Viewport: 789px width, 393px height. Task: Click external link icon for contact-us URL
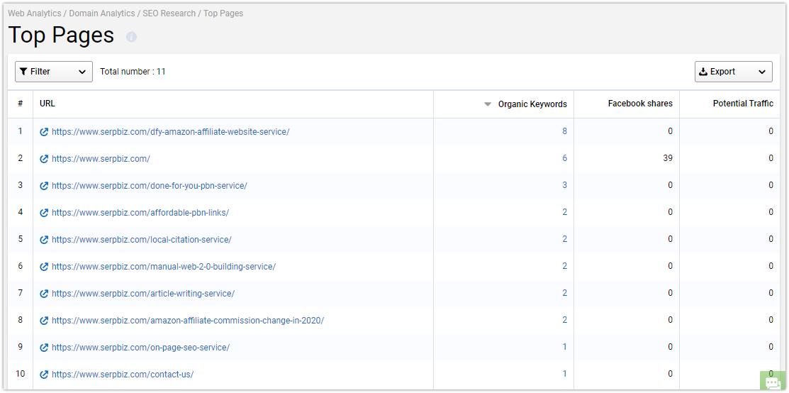click(44, 375)
